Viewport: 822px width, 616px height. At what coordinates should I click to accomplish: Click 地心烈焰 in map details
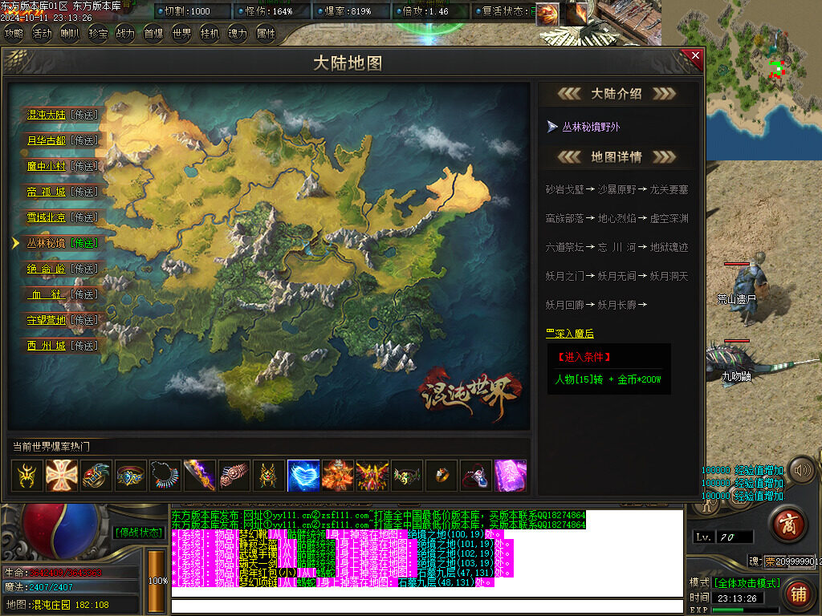click(x=617, y=218)
